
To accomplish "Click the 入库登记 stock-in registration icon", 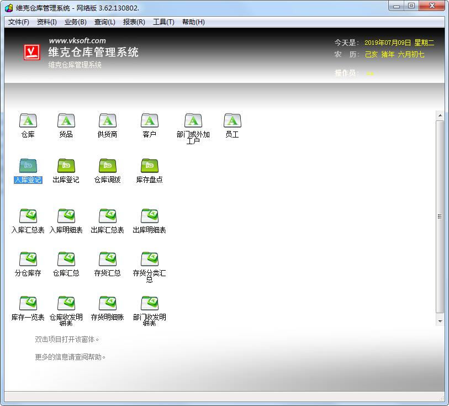I will point(28,166).
